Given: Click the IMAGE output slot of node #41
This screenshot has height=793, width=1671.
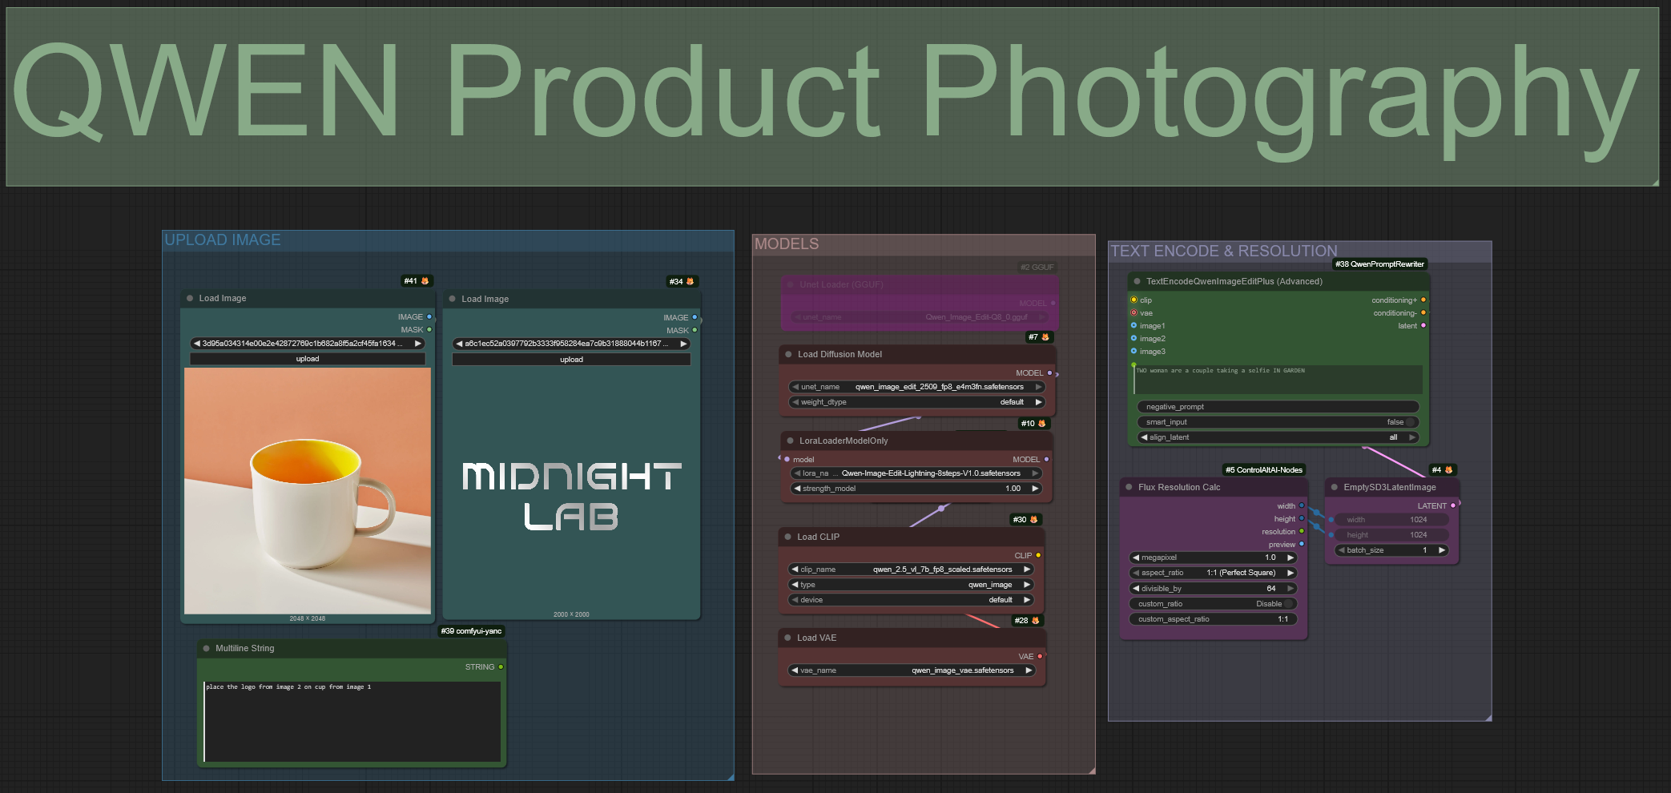Looking at the screenshot, I should point(429,317).
